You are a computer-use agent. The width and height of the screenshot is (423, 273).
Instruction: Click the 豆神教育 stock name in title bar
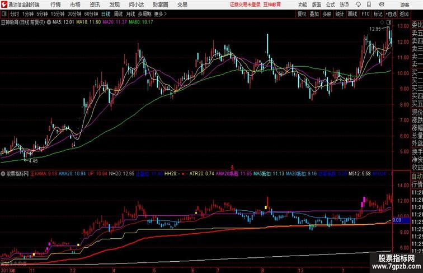click(x=272, y=4)
